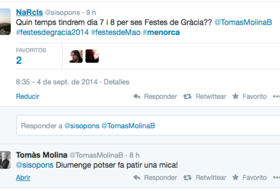Viewport: 280px width, 191px height.
Task: Open Tomàs Molina's profile avatar
Action: (x=5, y=160)
